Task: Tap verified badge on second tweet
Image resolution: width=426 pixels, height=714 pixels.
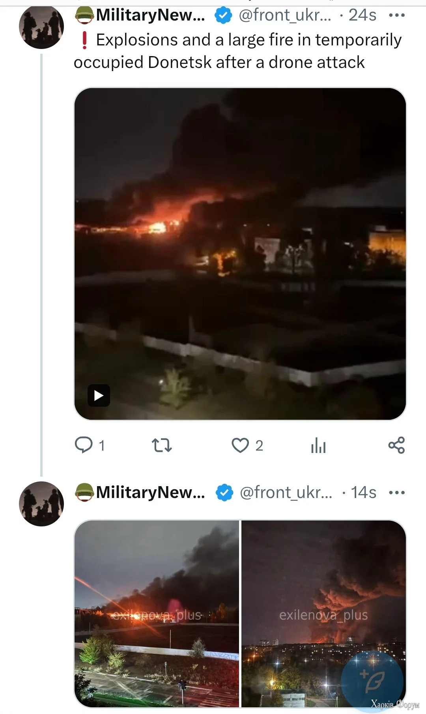Action: 224,492
